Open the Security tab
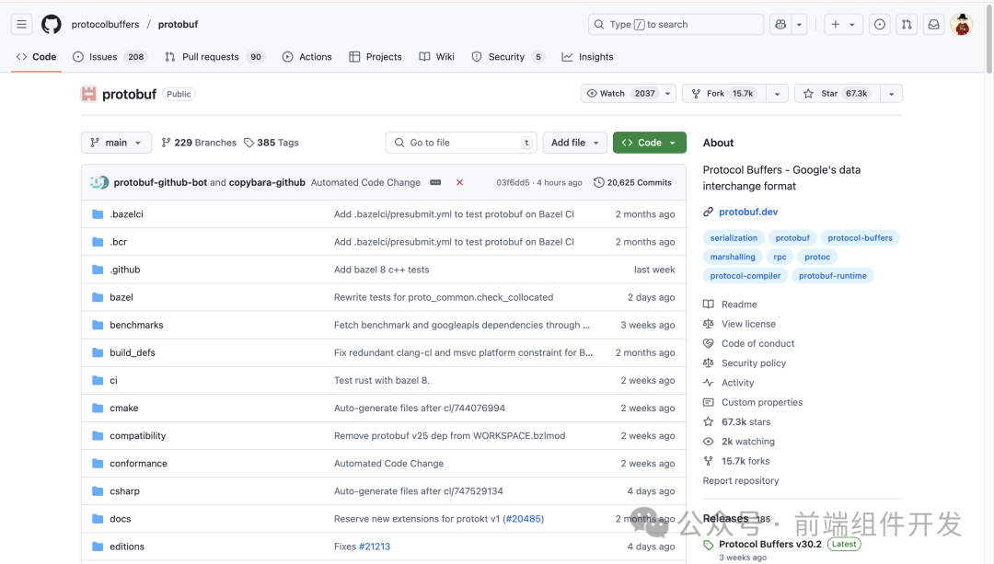 [508, 57]
